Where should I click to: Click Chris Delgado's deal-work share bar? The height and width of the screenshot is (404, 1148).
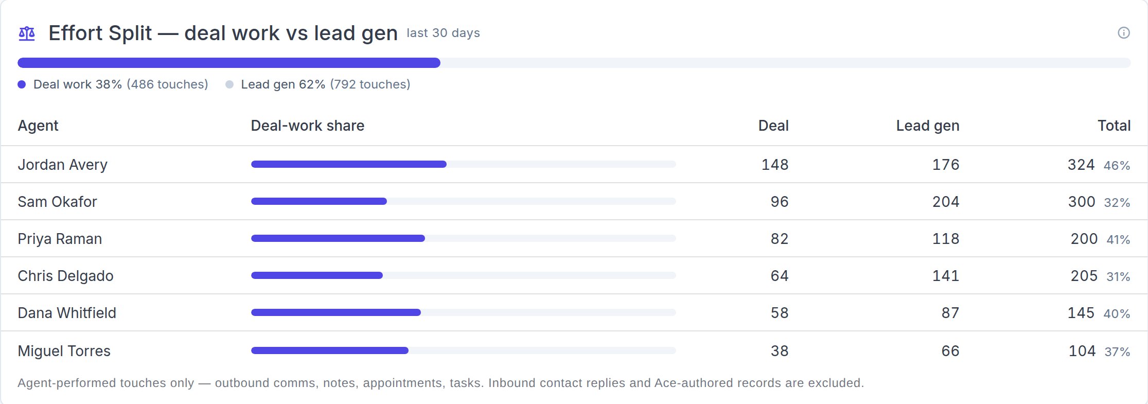click(463, 275)
